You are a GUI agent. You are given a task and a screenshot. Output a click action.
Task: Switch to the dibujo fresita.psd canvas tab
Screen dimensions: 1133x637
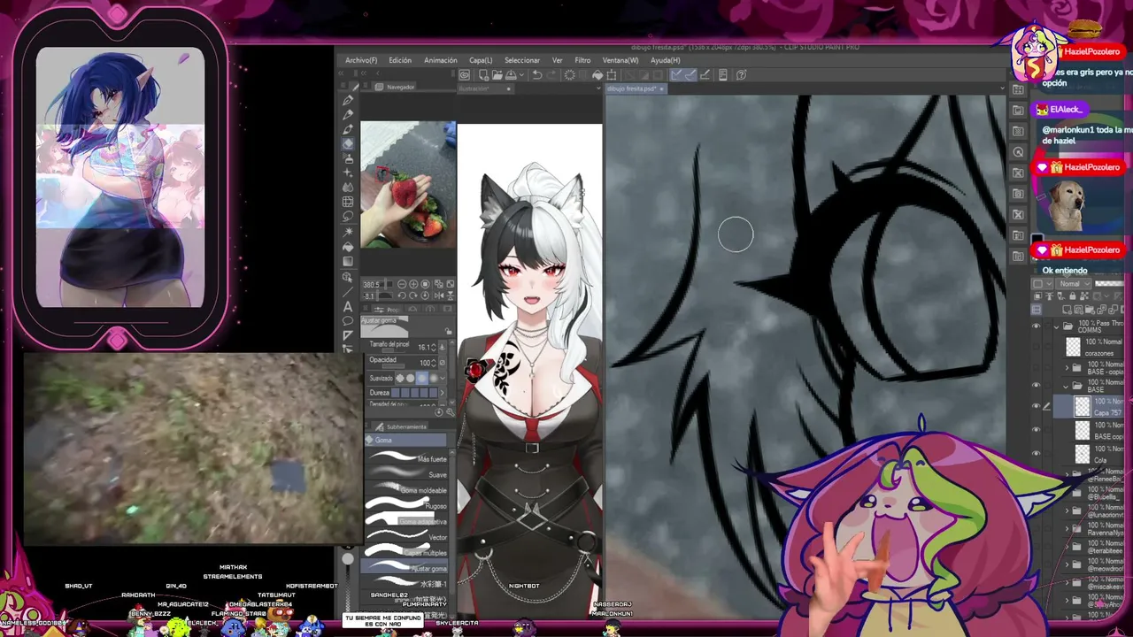tap(634, 88)
